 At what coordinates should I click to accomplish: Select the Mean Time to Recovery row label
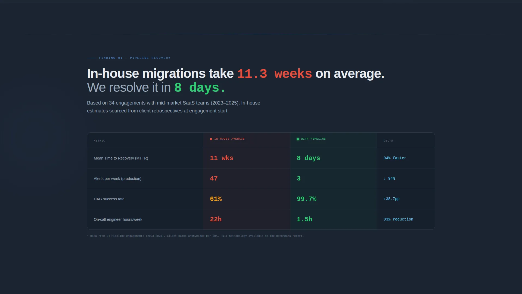coord(121,158)
